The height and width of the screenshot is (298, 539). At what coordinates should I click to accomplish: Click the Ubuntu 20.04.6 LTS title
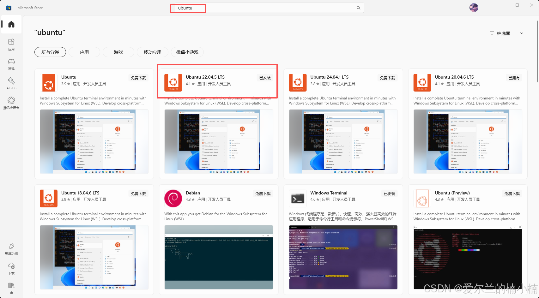pos(454,77)
